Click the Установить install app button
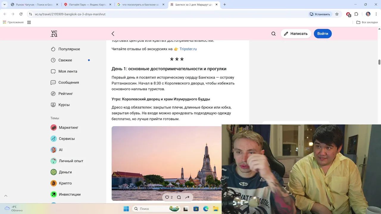Image resolution: width=381 pixels, height=214 pixels. (320, 14)
